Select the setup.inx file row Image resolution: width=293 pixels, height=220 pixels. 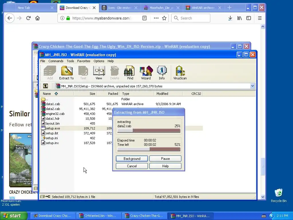point(121,143)
